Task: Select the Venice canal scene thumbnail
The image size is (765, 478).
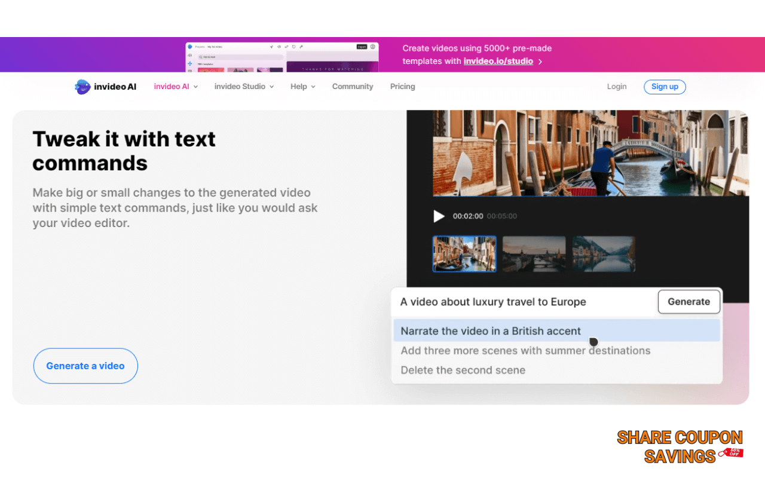Action: [x=464, y=254]
